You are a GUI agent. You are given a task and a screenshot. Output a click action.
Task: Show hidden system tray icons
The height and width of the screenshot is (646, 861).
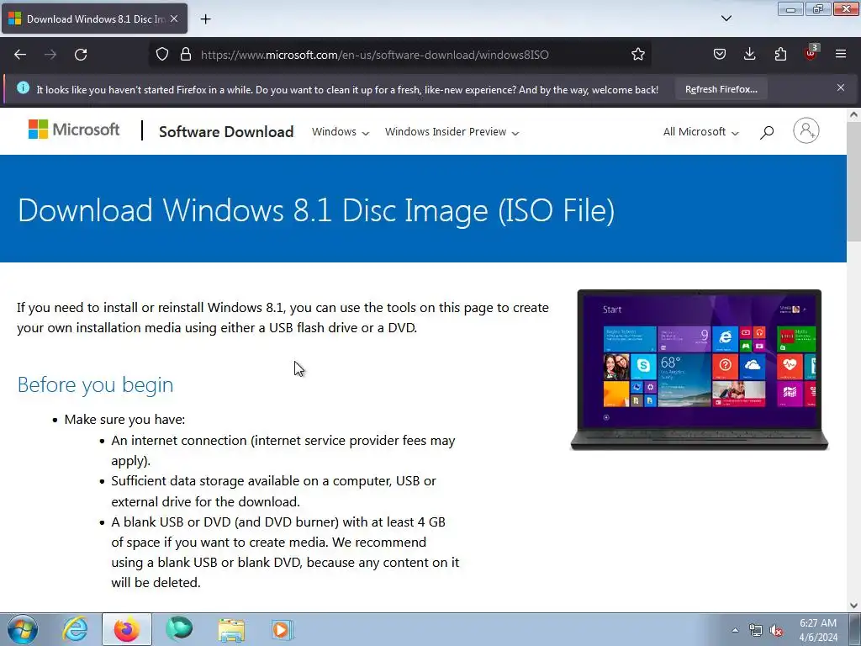point(735,630)
